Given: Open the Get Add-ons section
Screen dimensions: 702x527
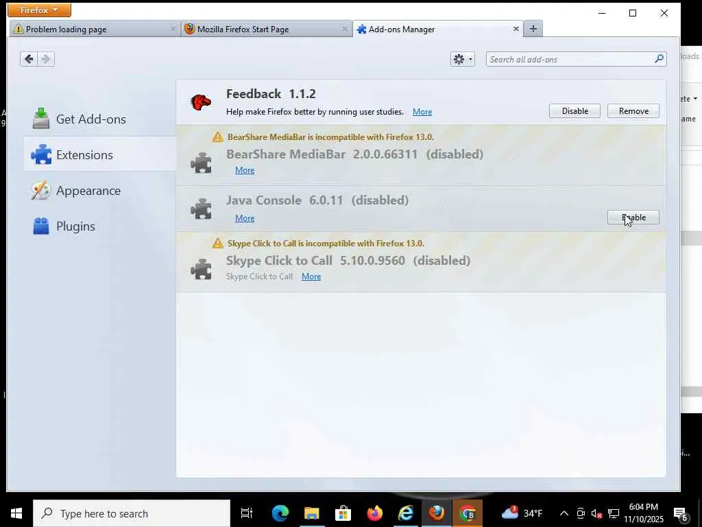Looking at the screenshot, I should point(100,119).
